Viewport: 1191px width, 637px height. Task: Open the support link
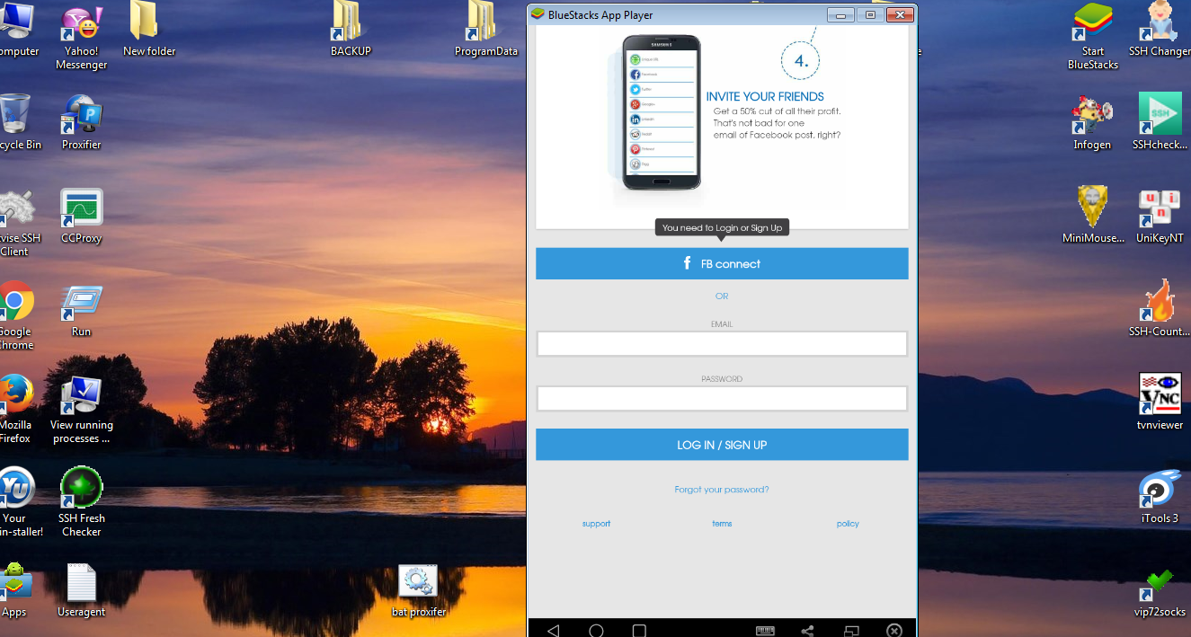[x=596, y=524]
